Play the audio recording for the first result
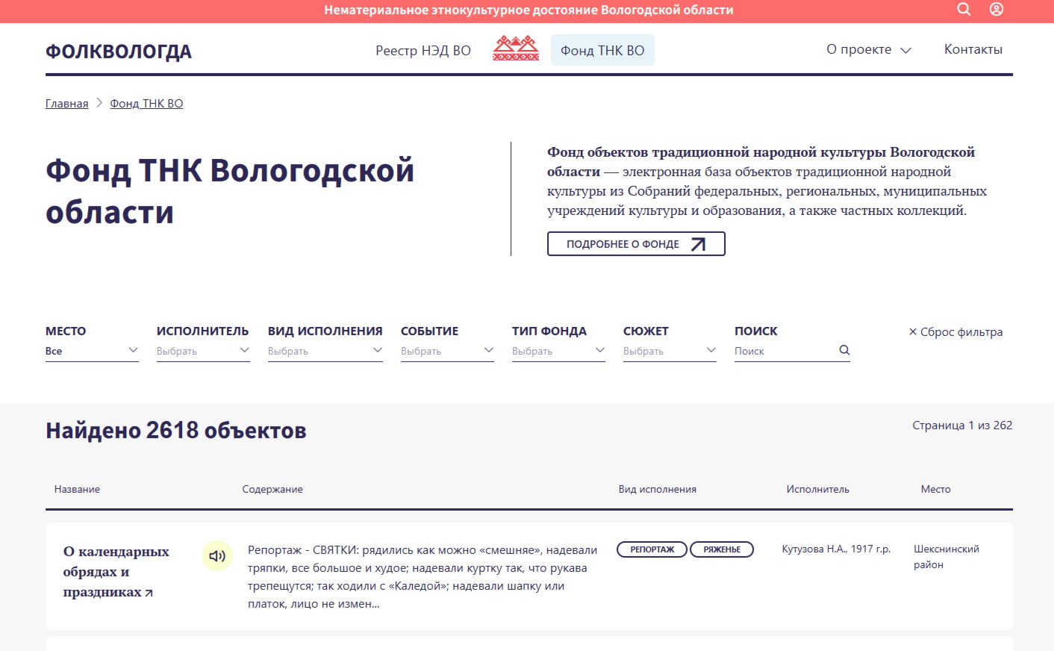Viewport: 1054px width, 651px height. [216, 556]
